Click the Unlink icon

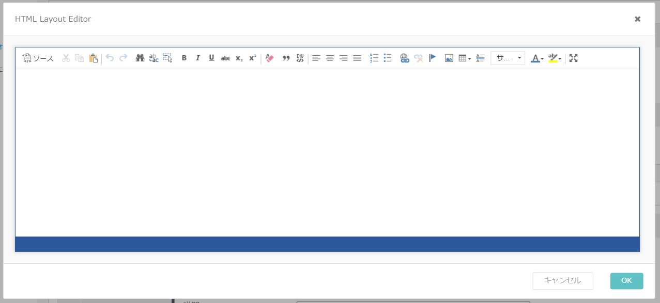419,58
